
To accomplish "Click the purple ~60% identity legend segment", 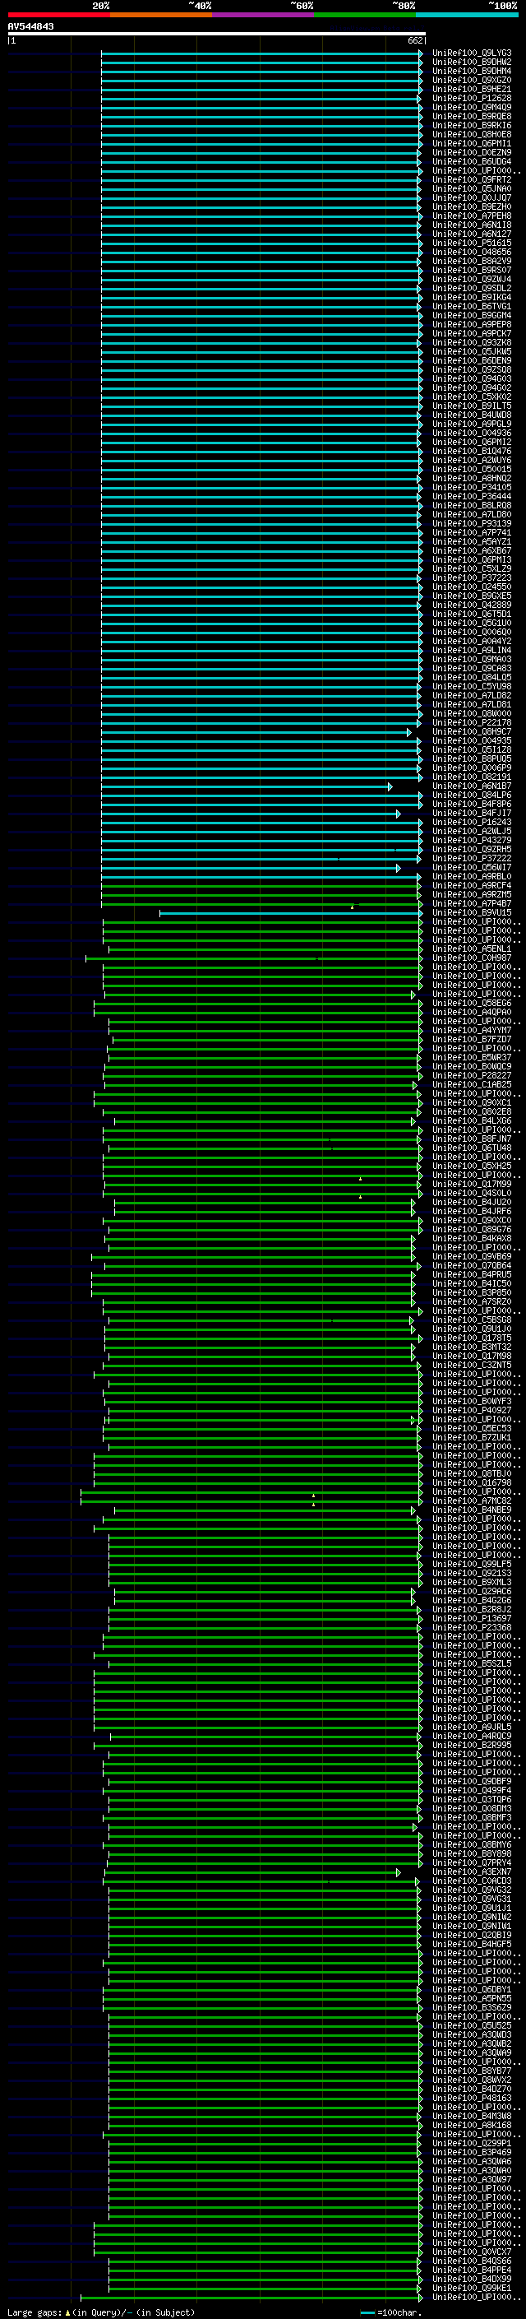I will (x=264, y=15).
